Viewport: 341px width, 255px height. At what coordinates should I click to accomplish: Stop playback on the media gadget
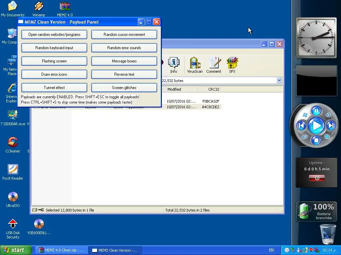click(316, 140)
